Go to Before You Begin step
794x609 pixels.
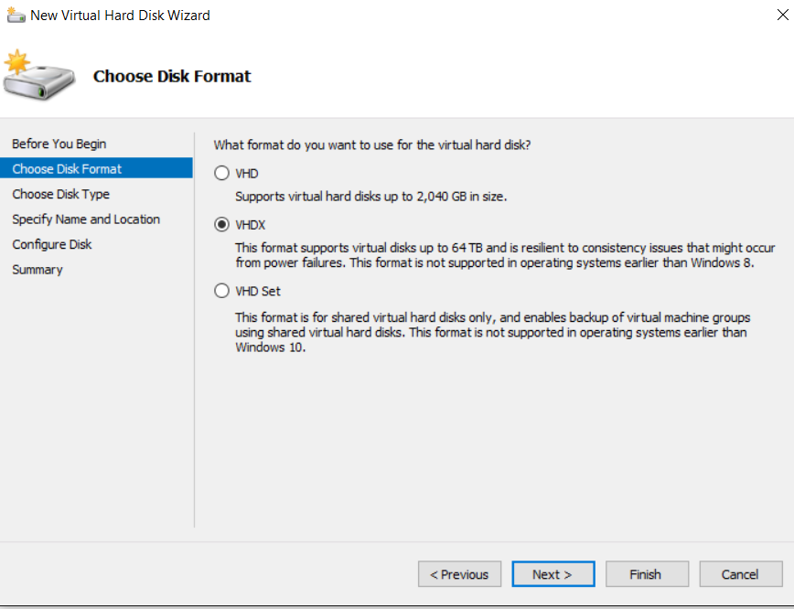click(59, 144)
